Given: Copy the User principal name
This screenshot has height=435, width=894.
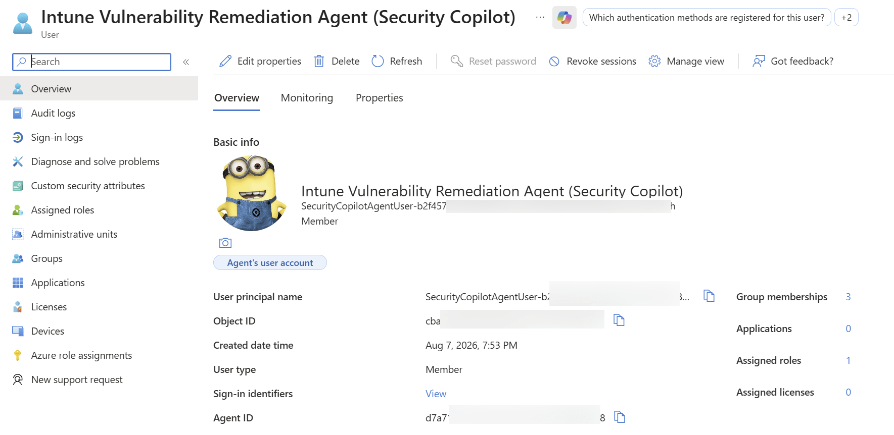Looking at the screenshot, I should click(709, 296).
